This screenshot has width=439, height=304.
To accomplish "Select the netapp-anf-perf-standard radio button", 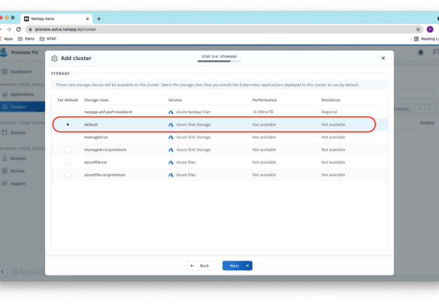I will point(68,112).
